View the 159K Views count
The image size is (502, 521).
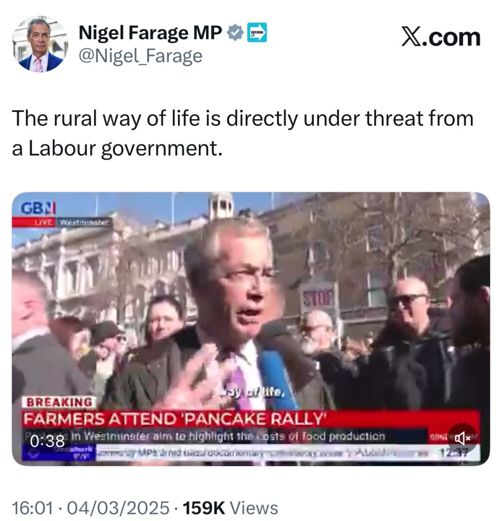[x=230, y=508]
